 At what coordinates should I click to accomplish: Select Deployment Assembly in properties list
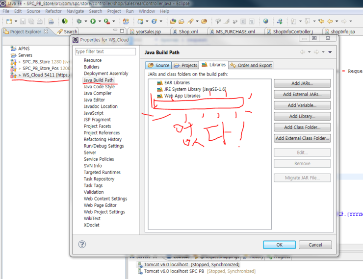106,74
